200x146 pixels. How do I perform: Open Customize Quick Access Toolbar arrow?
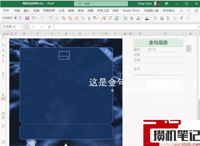187,18
